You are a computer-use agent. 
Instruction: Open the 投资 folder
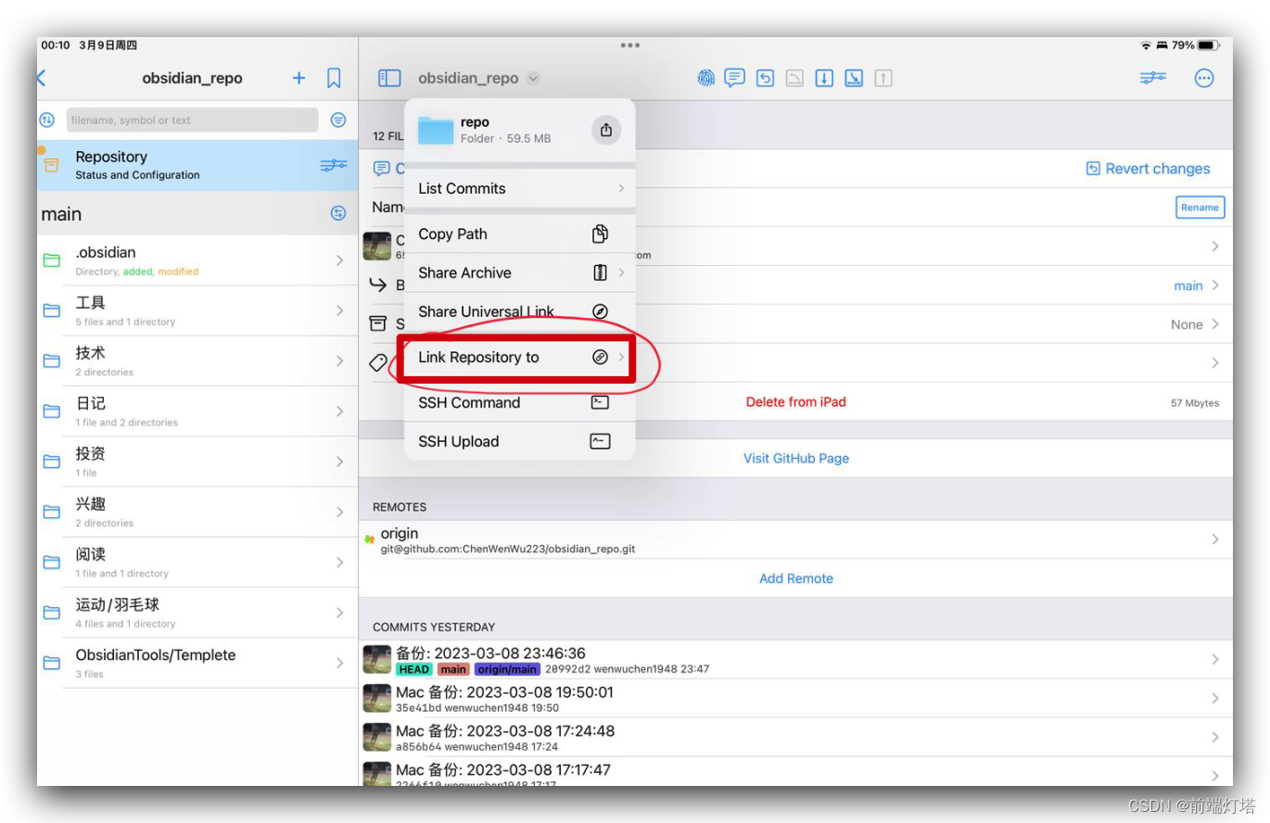(x=197, y=462)
